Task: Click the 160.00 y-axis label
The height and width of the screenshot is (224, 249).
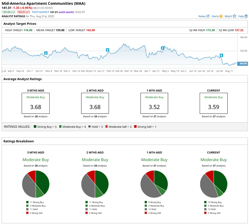Action: click(243, 51)
